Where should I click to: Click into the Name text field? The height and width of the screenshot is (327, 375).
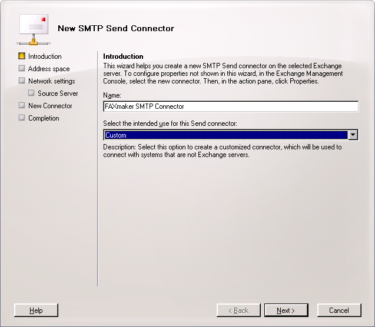click(230, 106)
